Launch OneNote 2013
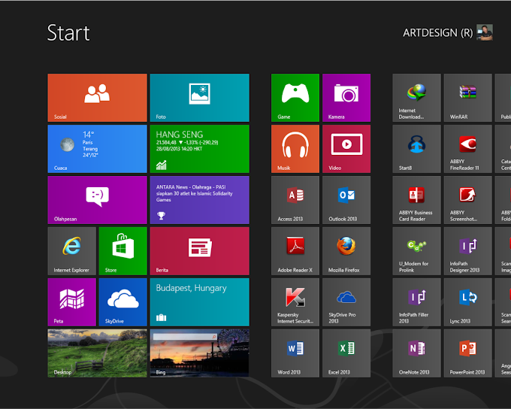This screenshot has width=511, height=409. [x=416, y=353]
